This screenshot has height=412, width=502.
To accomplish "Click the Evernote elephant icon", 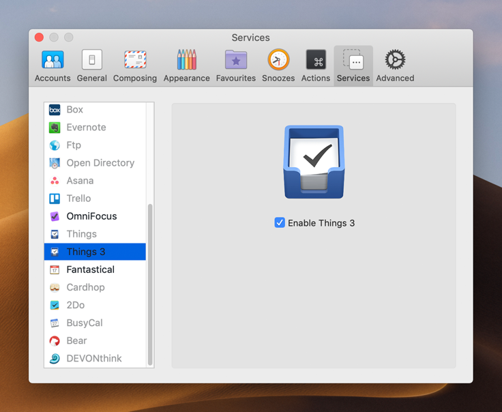I will click(x=55, y=128).
